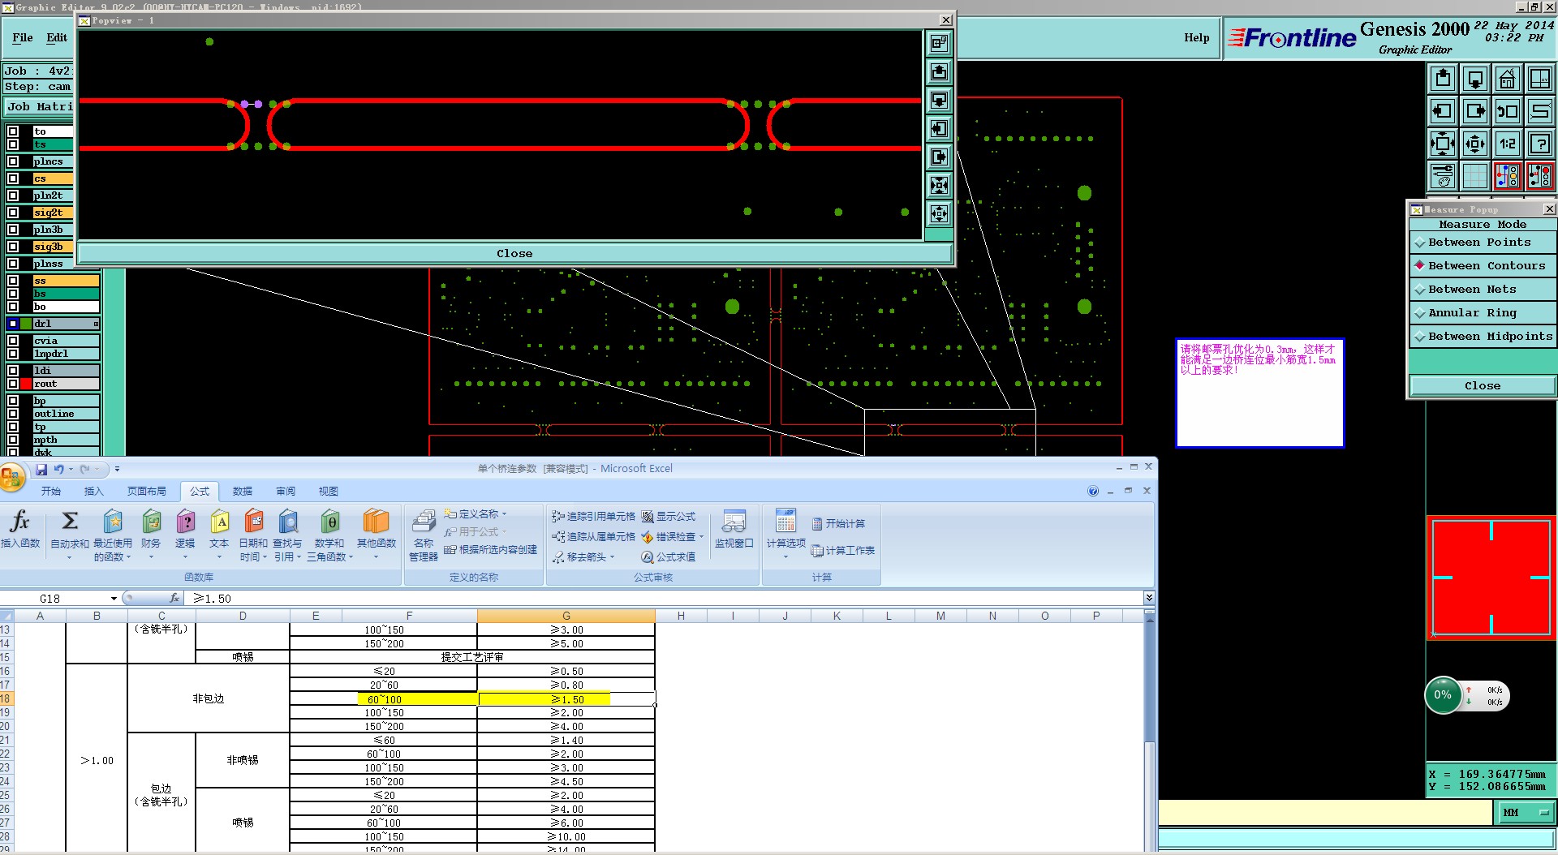1558x855 pixels.
Task: Click the wrench and palette settings icon
Action: click(1442, 176)
